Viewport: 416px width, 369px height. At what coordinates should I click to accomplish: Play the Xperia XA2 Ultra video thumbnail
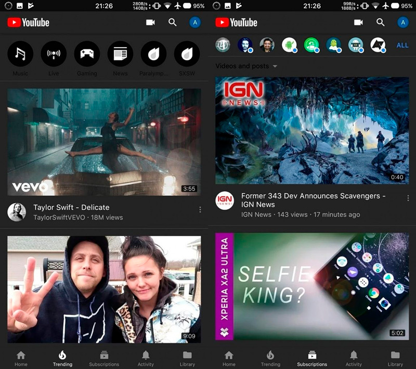click(312, 286)
